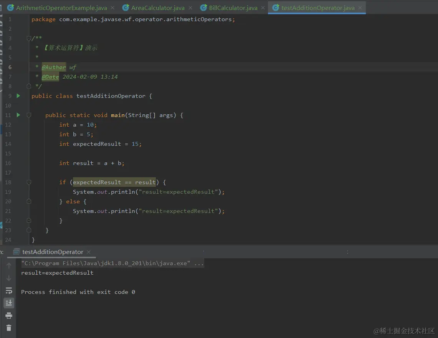Click the 'else' keyword on line 20
This screenshot has width=438, height=338.
(x=73, y=201)
